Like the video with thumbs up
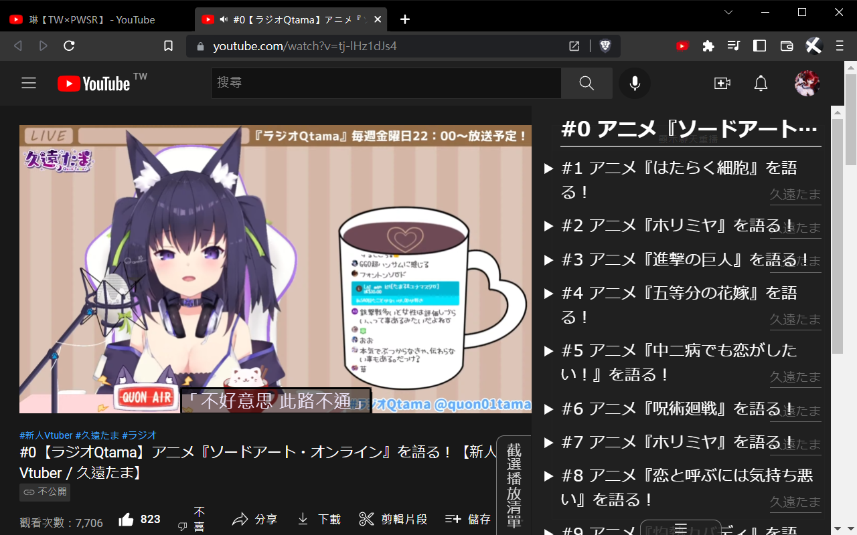The height and width of the screenshot is (535, 857). [x=127, y=520]
